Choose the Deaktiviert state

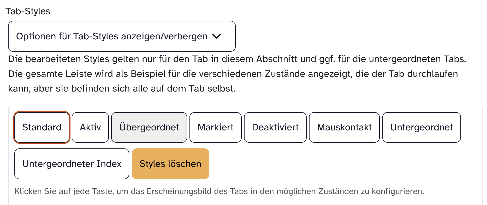point(275,127)
